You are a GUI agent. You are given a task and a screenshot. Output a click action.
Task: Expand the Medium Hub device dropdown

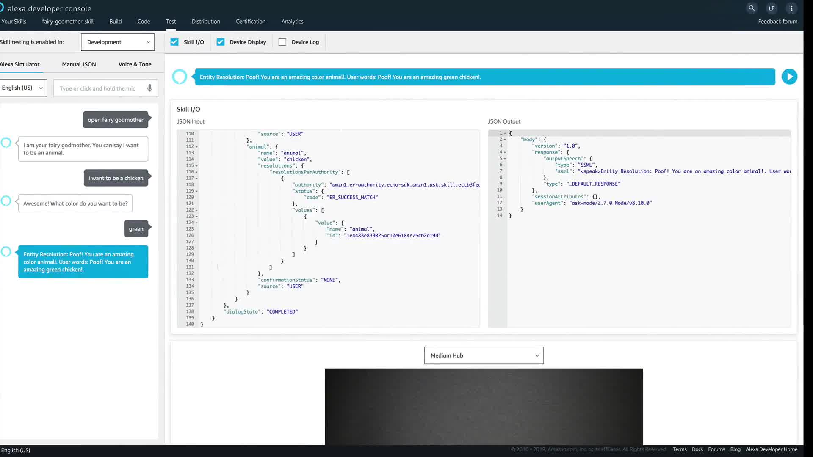[484, 355]
